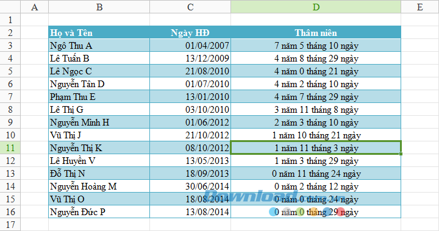Select '7 năm 5 tháng 10 ngày' cell

point(316,45)
